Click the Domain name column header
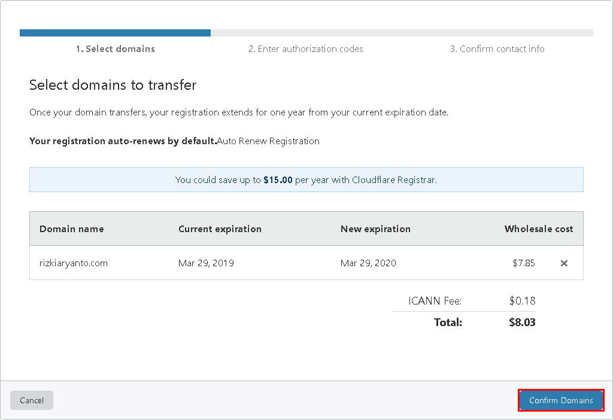The height and width of the screenshot is (420, 613). [x=72, y=229]
